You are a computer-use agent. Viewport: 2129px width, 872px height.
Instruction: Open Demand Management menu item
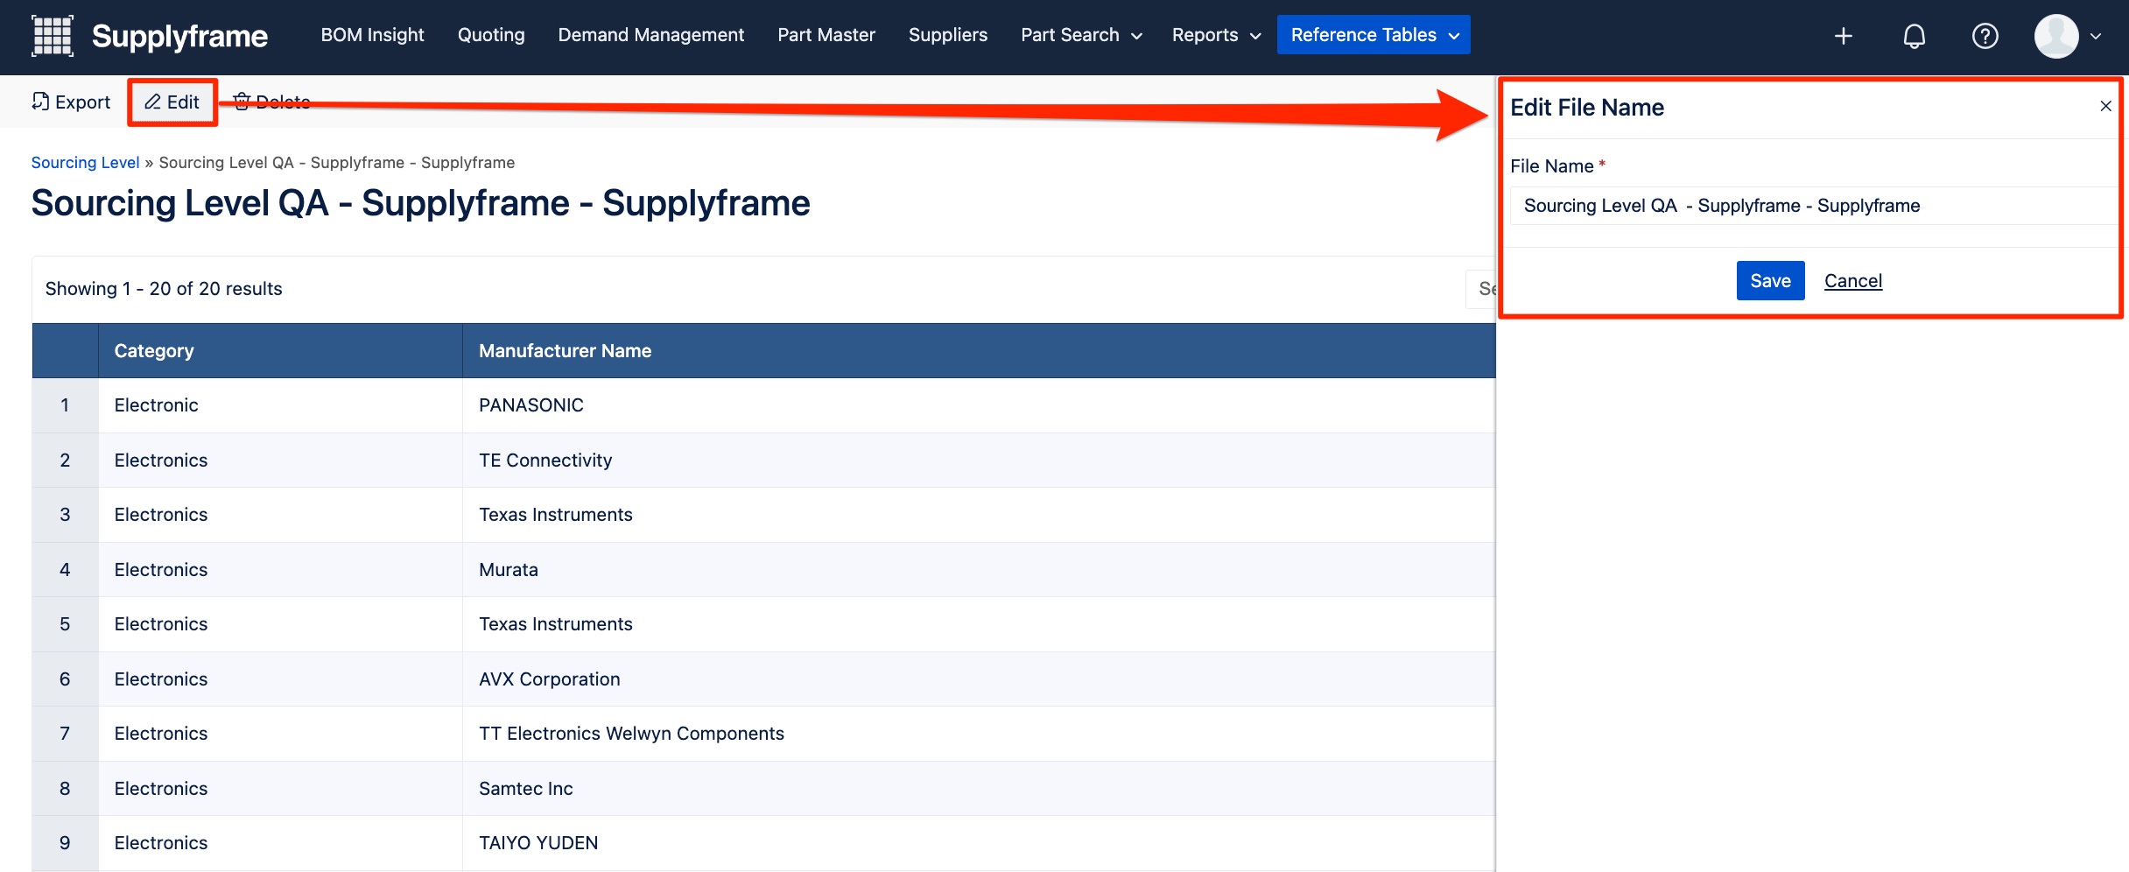(x=651, y=35)
